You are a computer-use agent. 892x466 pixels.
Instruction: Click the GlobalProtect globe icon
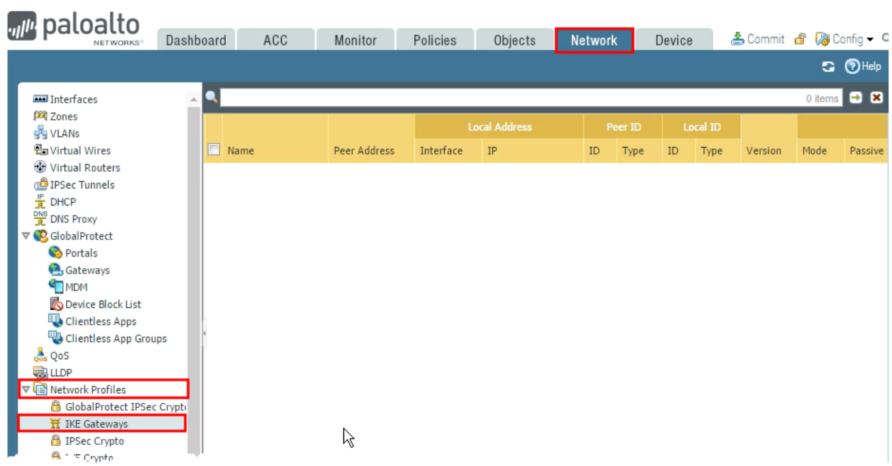tap(40, 236)
